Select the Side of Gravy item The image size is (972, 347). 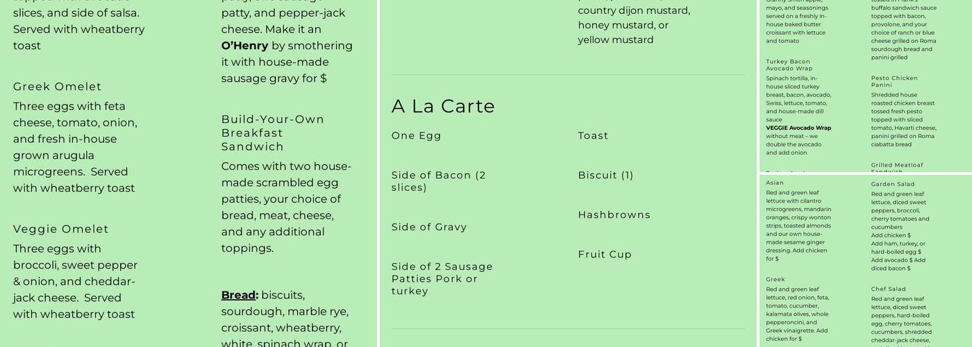(429, 227)
